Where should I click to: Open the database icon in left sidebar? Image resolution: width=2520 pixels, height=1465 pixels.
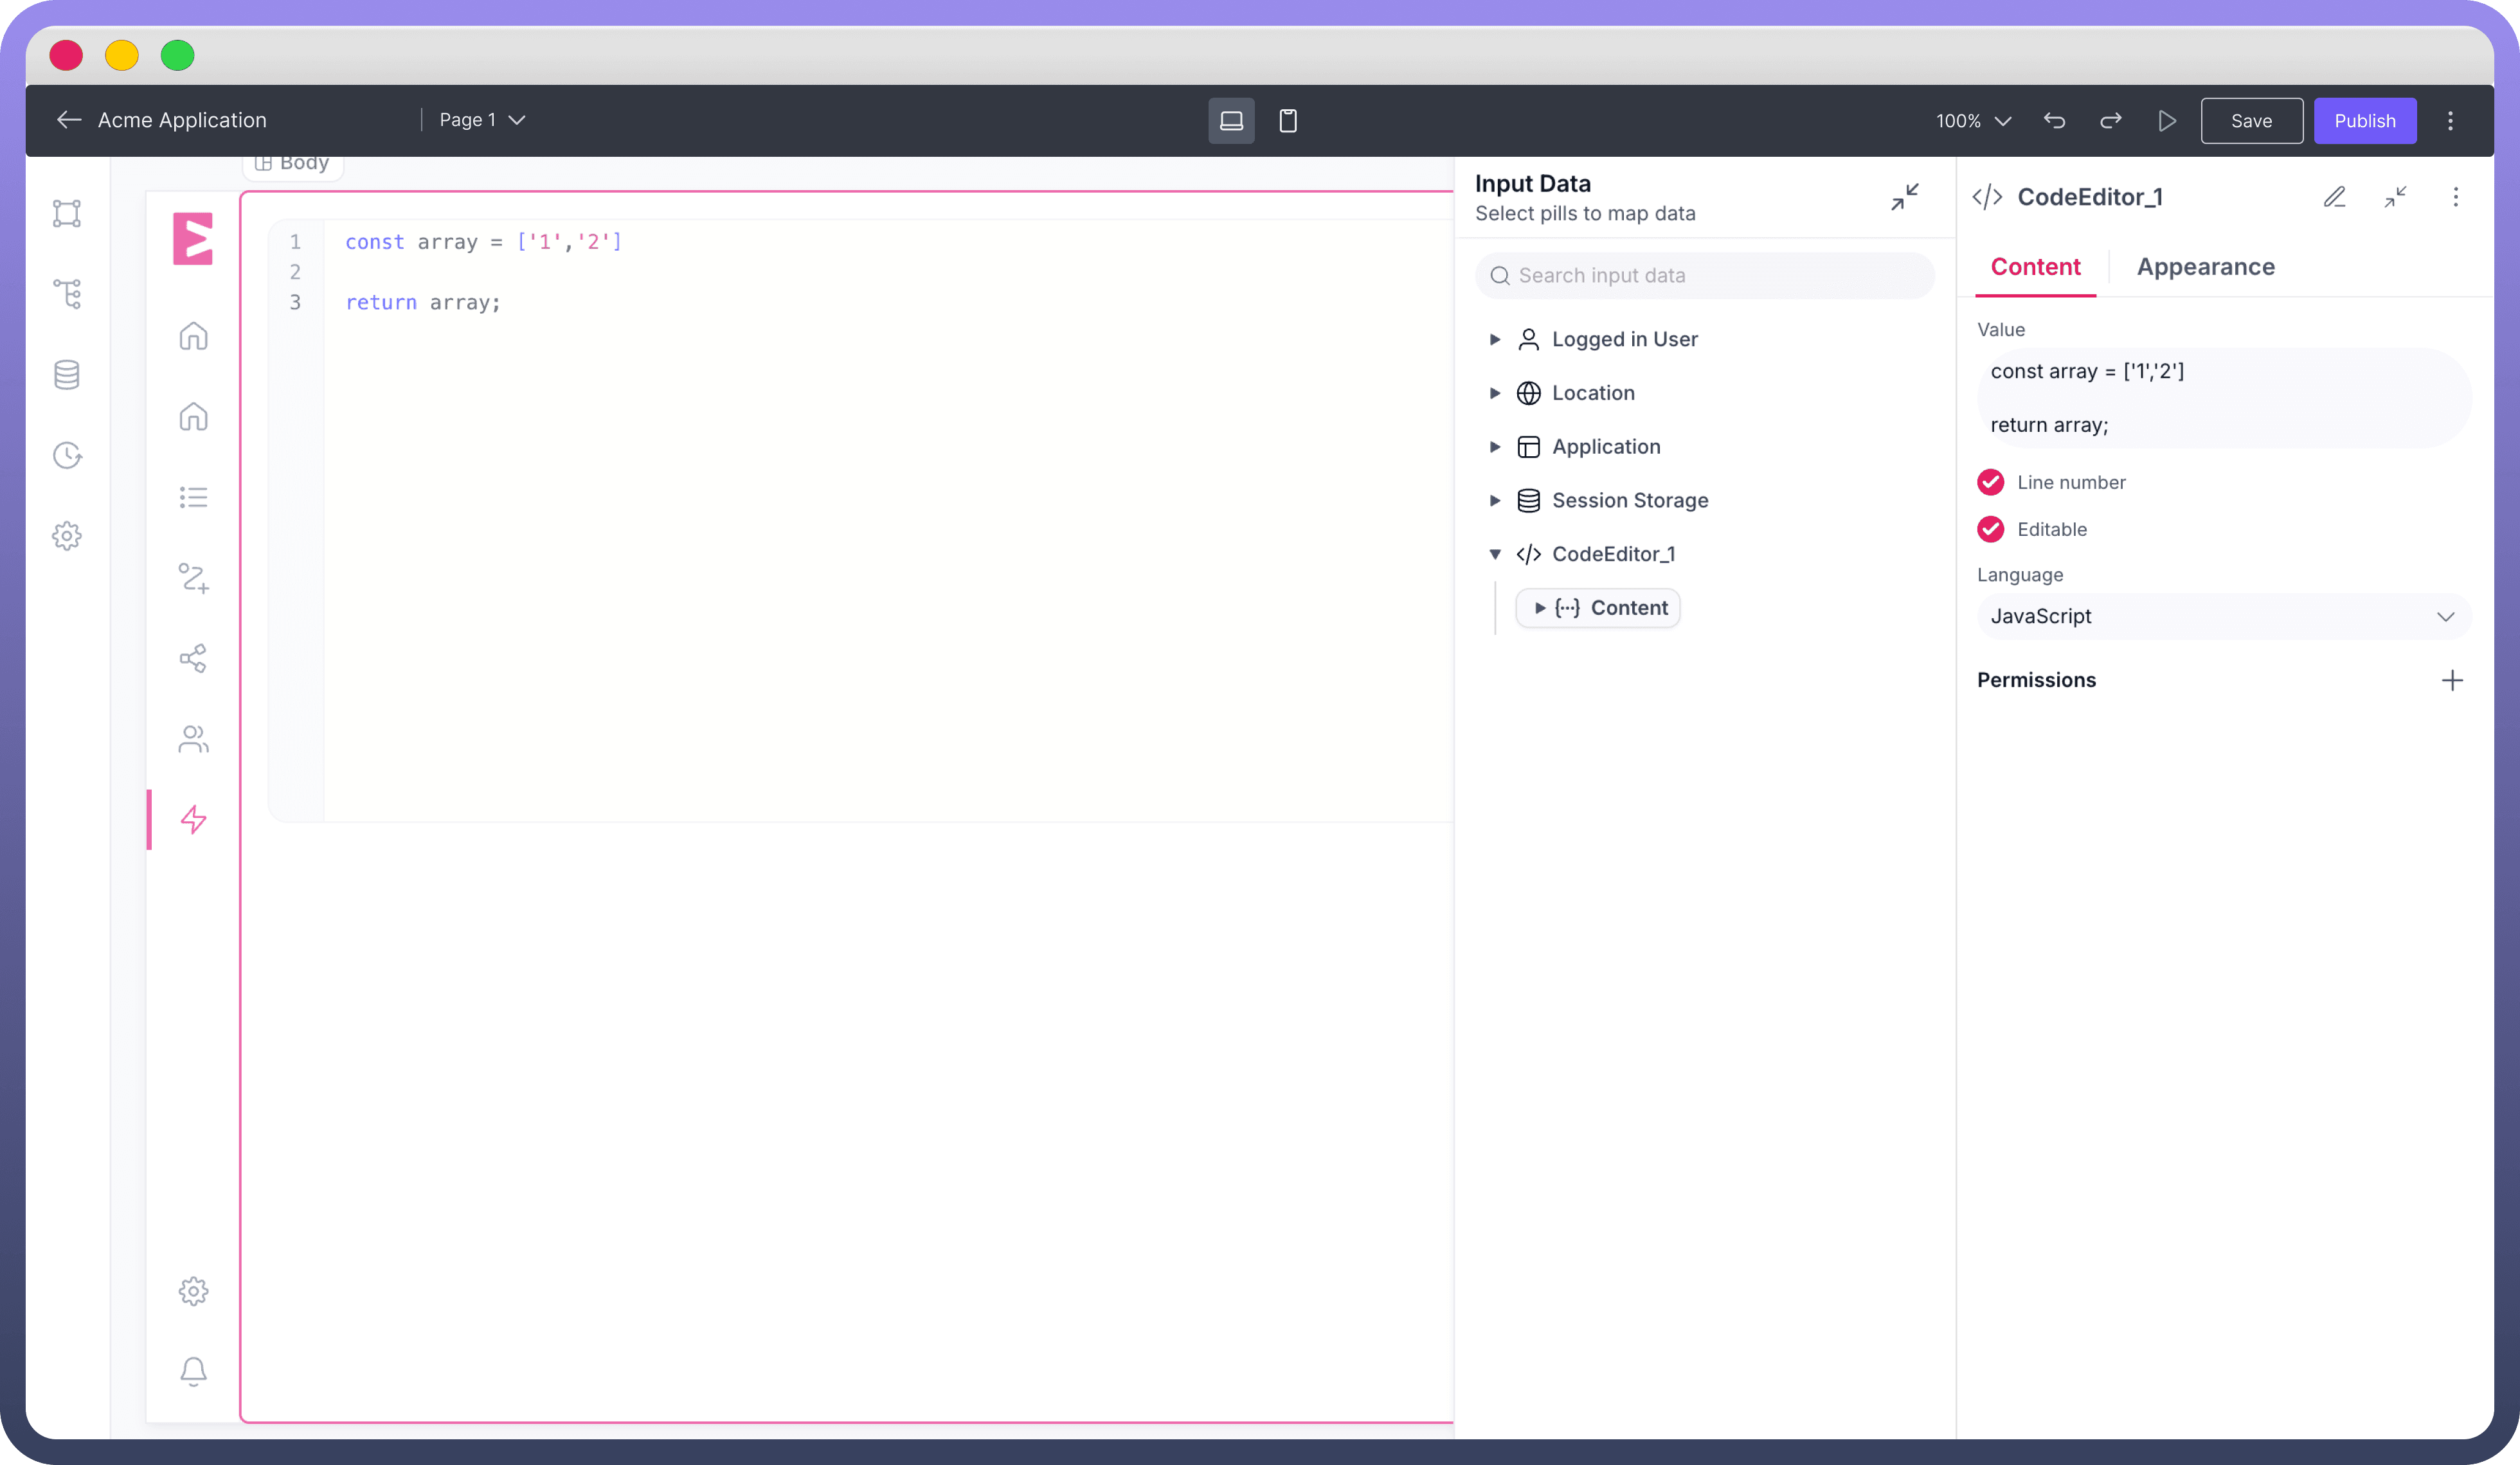pyautogui.click(x=67, y=375)
